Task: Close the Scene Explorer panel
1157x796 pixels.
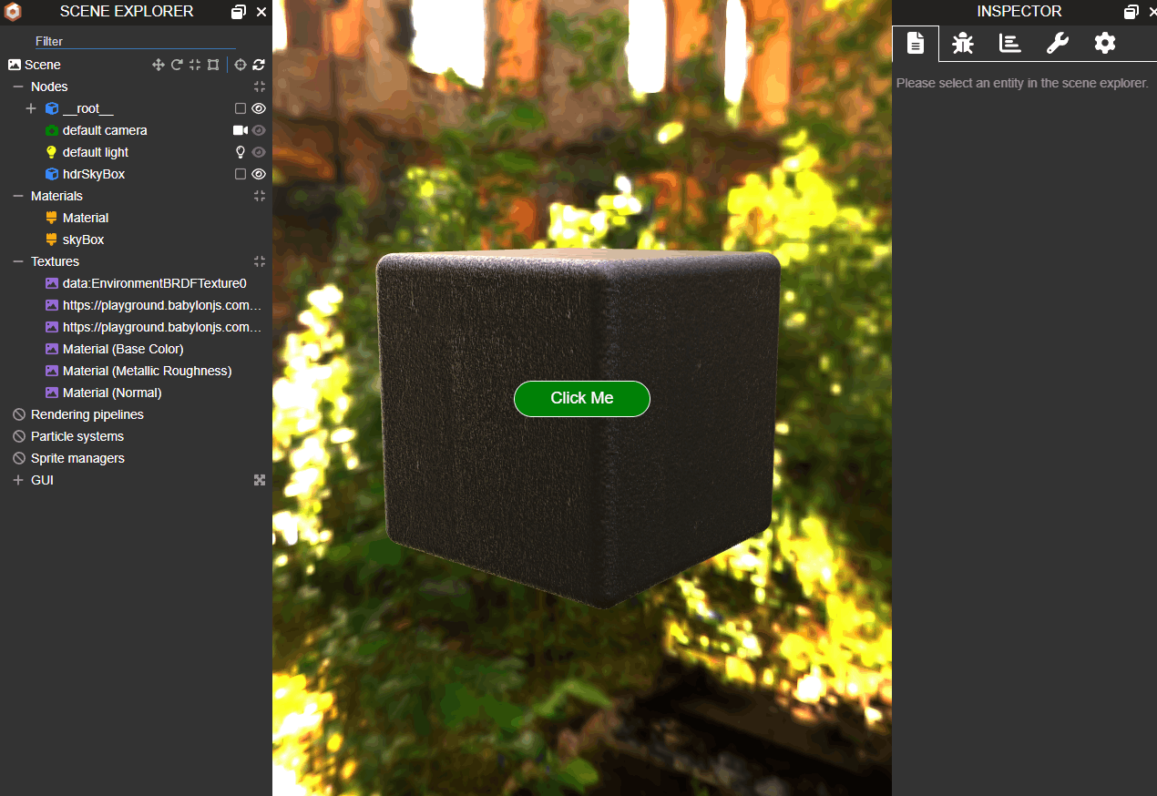Action: pos(261,12)
